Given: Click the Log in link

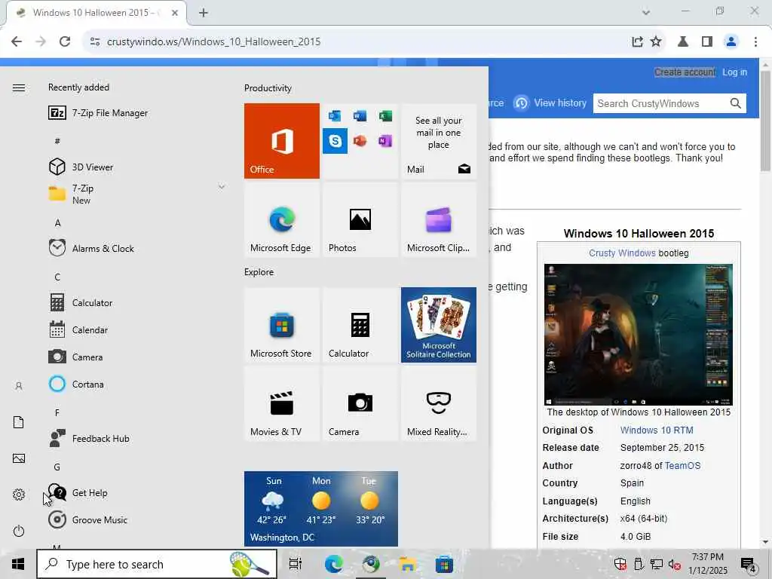Looking at the screenshot, I should [734, 72].
